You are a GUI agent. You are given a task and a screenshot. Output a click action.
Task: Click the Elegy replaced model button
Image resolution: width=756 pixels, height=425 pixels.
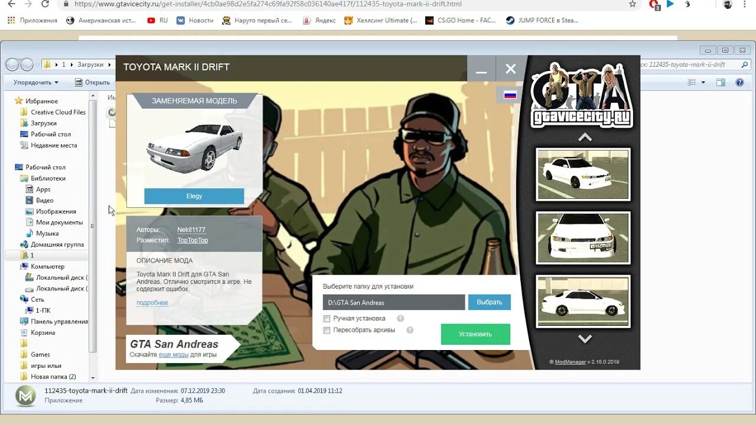coord(194,196)
